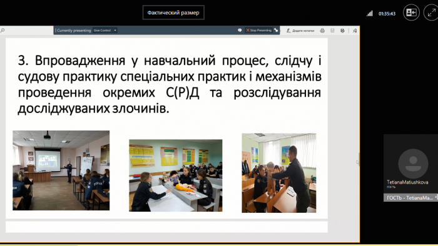Click 'Додати нотатки' add notes button
The height and width of the screenshot is (246, 438).
(x=300, y=31)
